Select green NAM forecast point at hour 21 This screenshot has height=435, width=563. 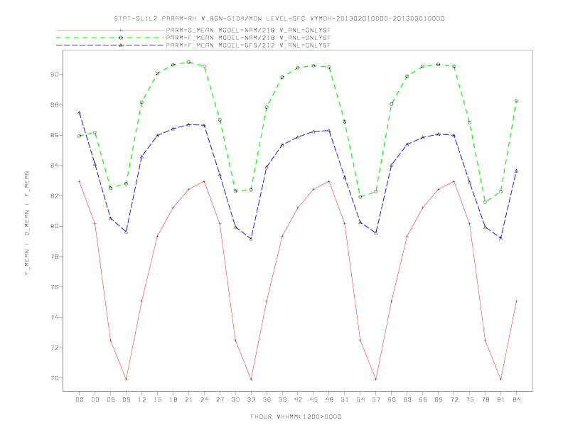pyautogui.click(x=188, y=62)
